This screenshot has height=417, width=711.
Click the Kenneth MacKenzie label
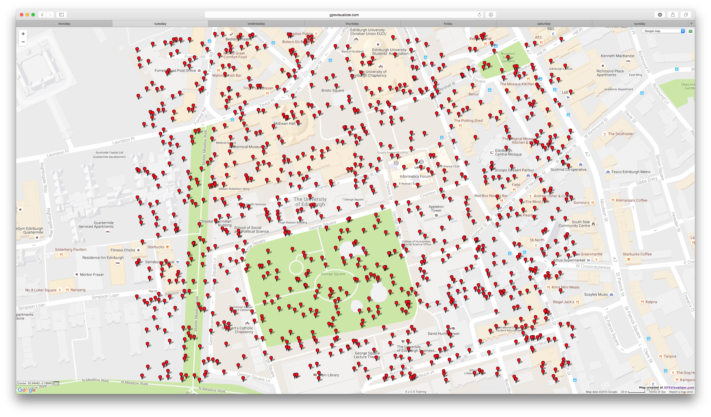(617, 56)
